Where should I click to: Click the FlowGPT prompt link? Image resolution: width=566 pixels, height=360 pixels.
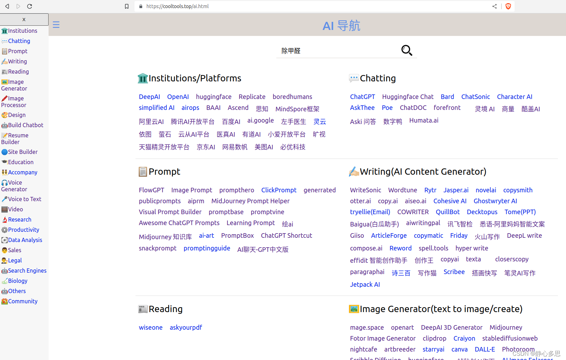pos(151,190)
